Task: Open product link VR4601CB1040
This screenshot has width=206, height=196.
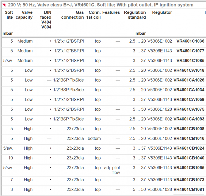Action: pyautogui.click(x=189, y=158)
